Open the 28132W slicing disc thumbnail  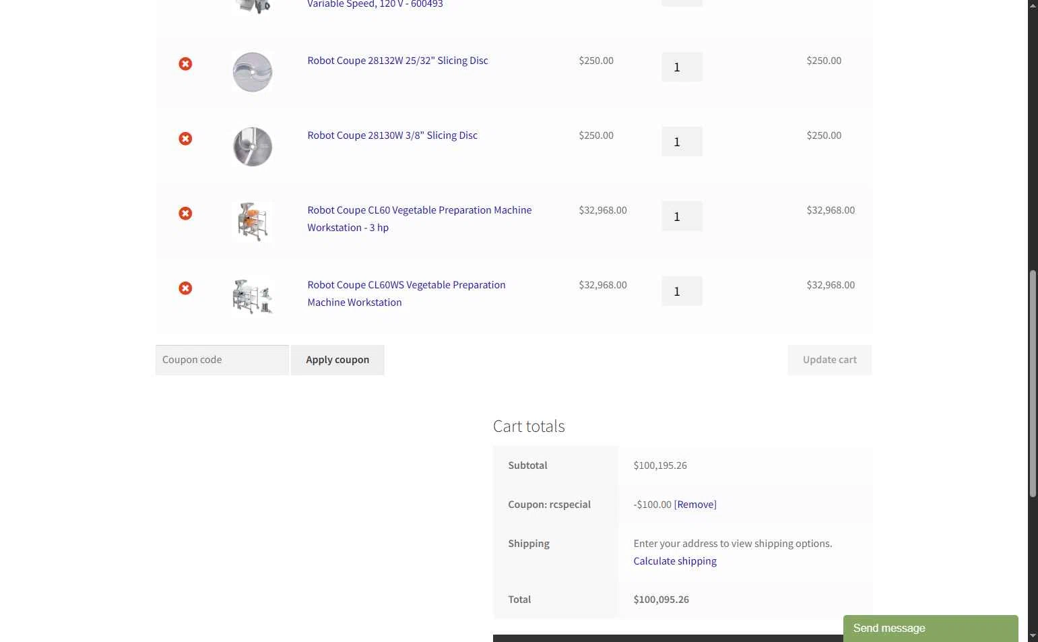pos(253,72)
